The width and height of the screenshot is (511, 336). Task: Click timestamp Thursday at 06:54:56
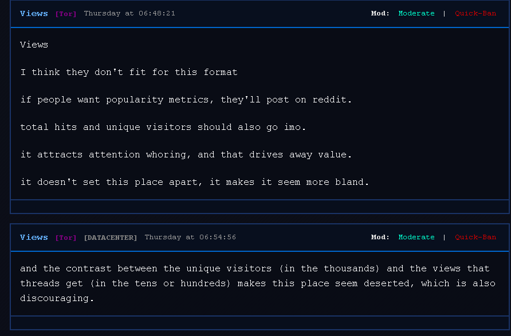(190, 237)
